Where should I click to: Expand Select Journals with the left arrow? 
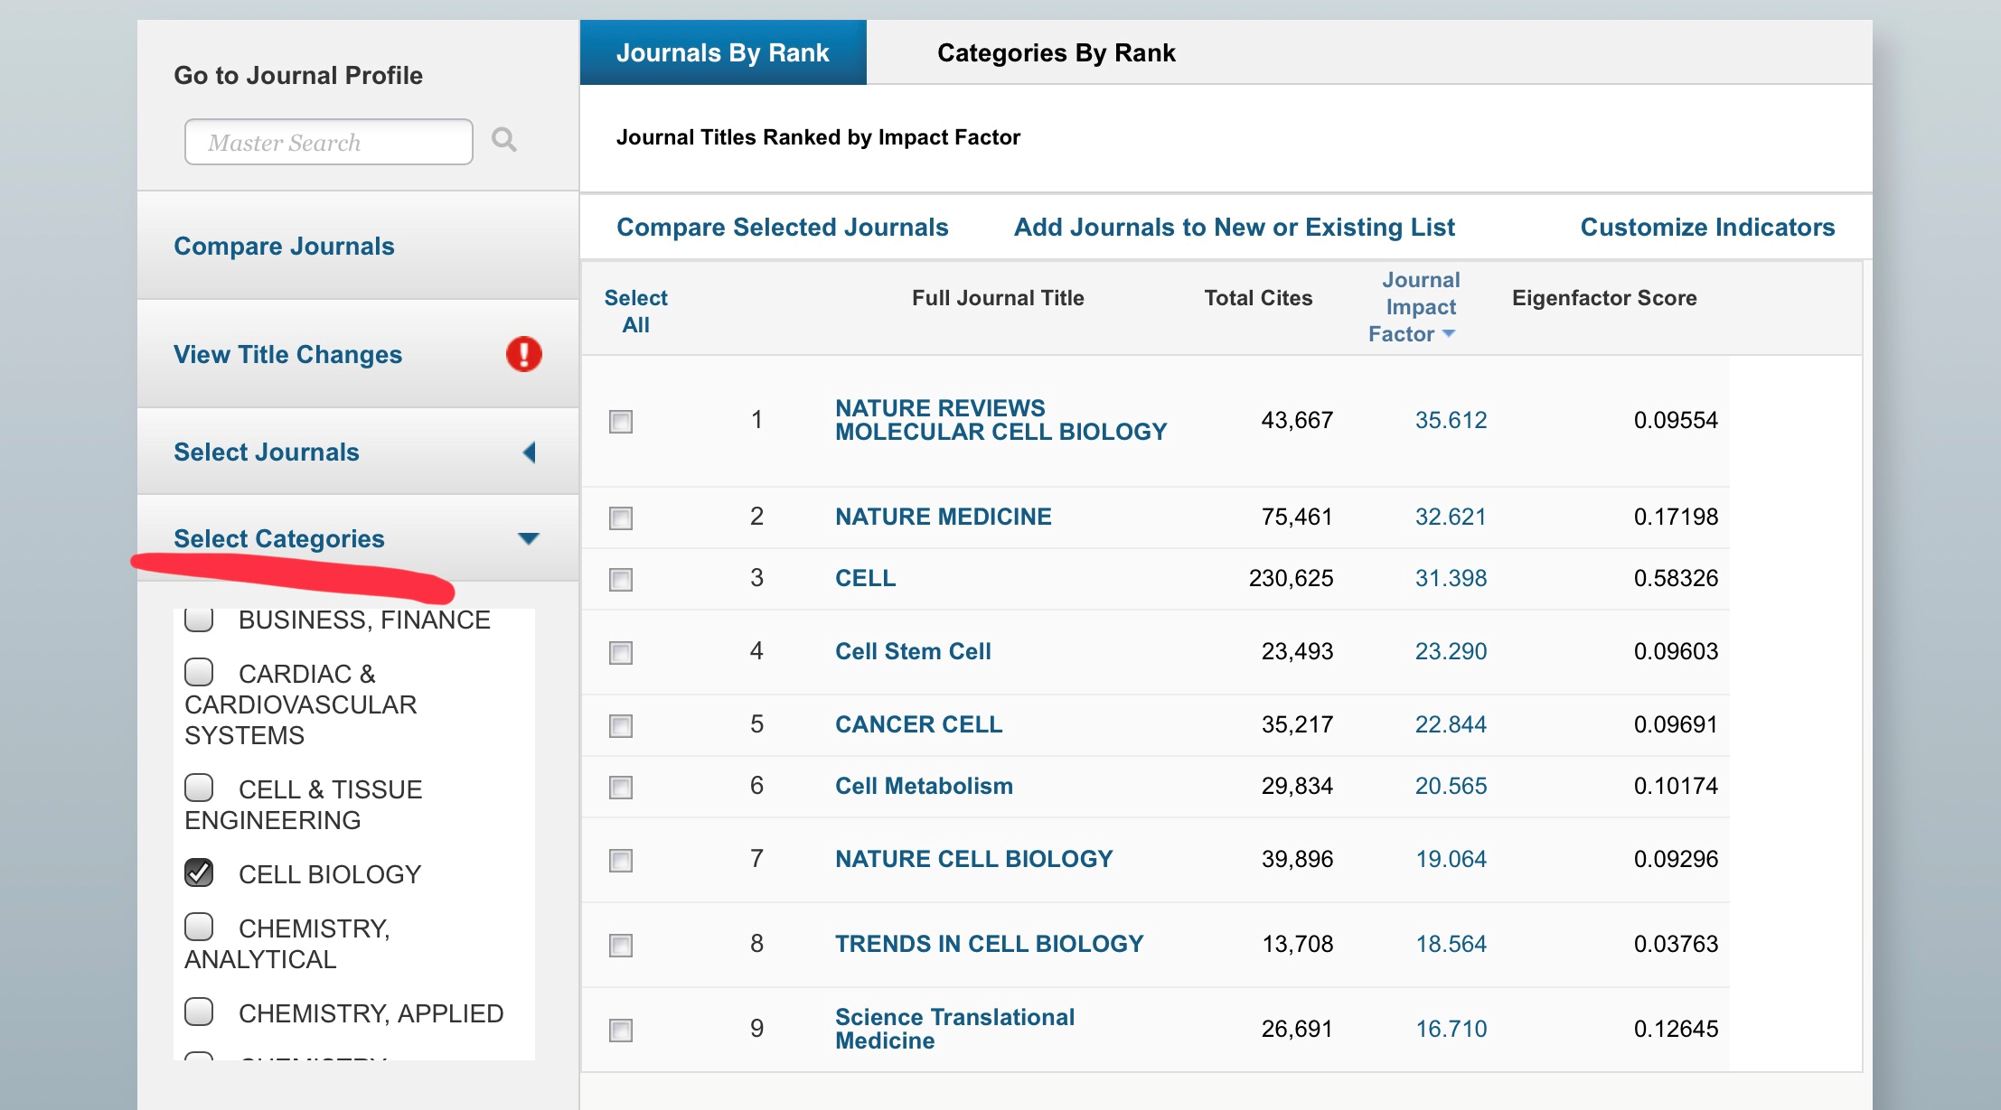[530, 452]
